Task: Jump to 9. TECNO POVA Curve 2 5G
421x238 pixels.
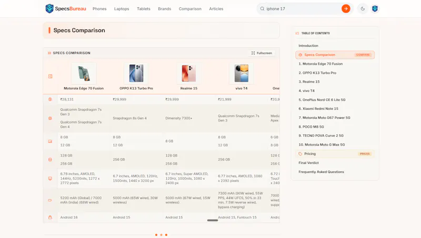Action: point(321,136)
